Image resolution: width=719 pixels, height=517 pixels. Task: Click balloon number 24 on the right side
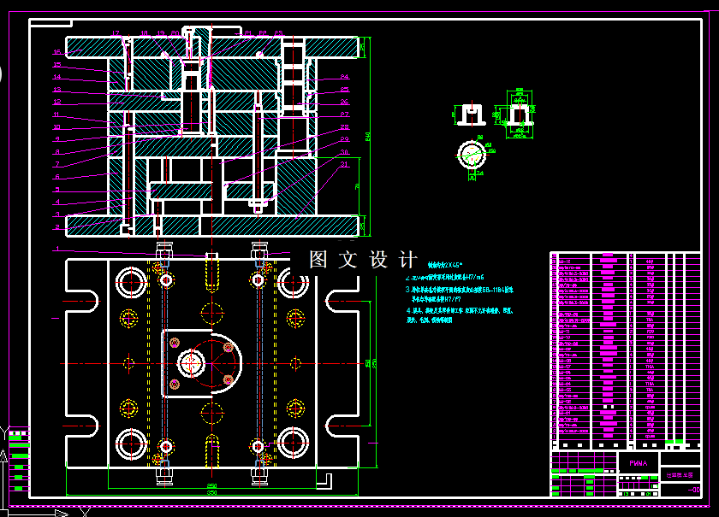point(344,76)
